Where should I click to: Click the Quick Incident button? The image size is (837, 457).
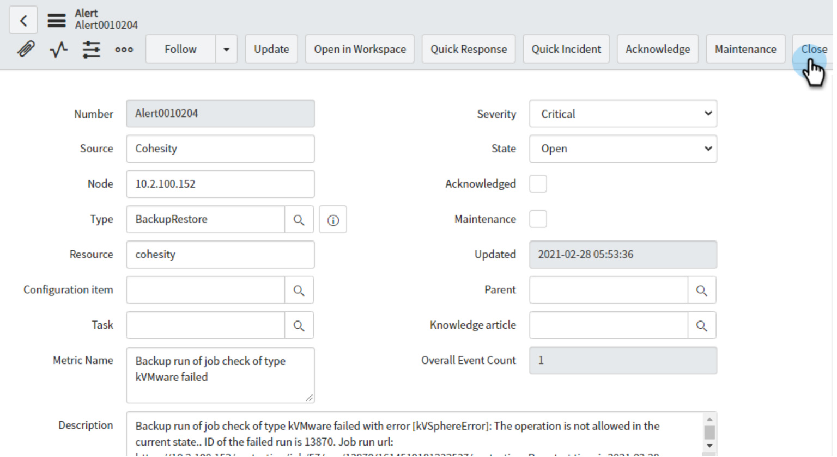coord(566,49)
